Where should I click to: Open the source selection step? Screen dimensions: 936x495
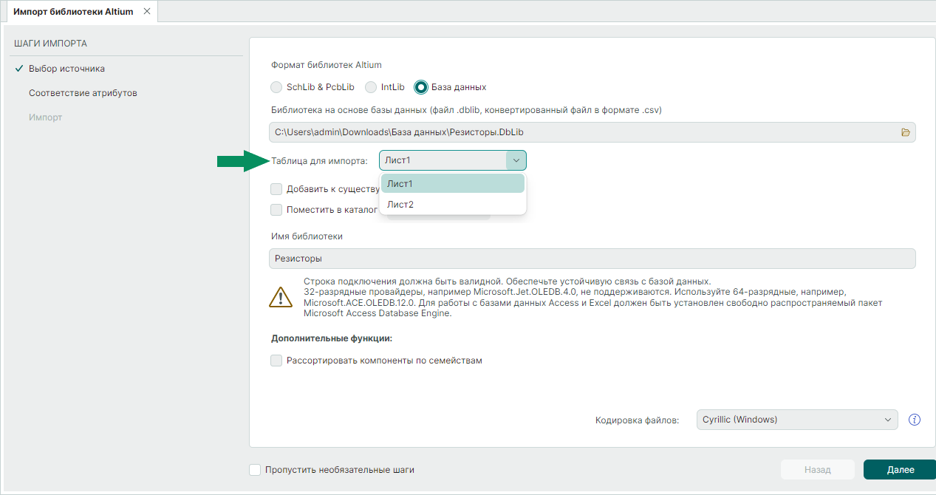point(66,69)
